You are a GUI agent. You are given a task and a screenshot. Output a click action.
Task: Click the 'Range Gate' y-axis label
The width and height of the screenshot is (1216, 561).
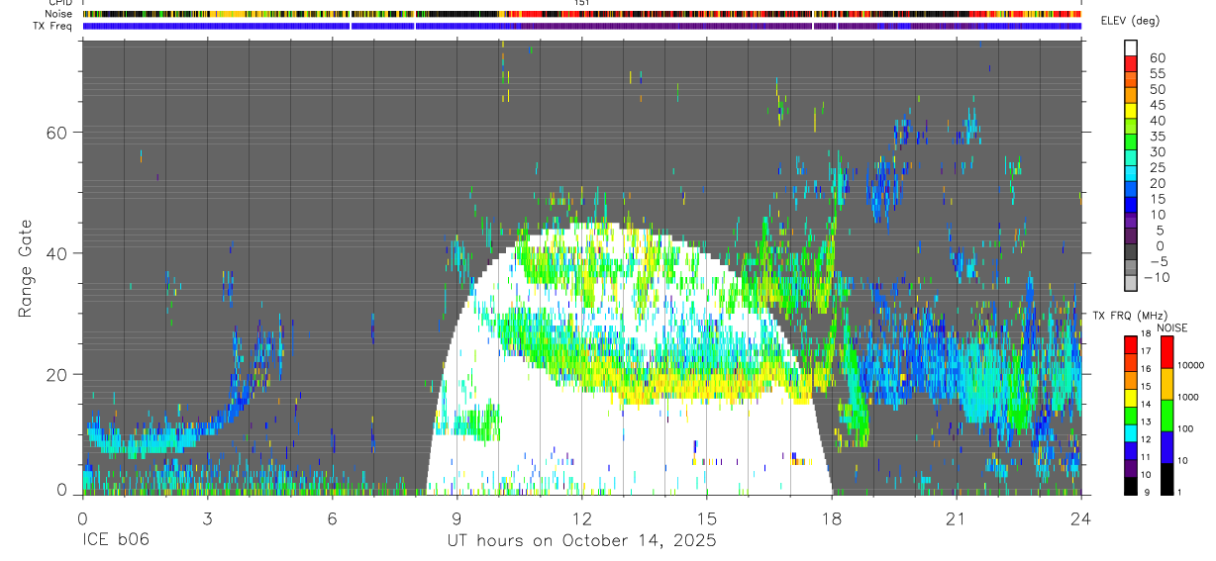[x=25, y=268]
